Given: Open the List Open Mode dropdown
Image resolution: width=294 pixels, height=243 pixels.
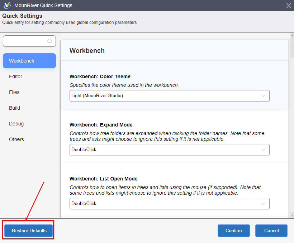Looking at the screenshot, I should tap(169, 204).
